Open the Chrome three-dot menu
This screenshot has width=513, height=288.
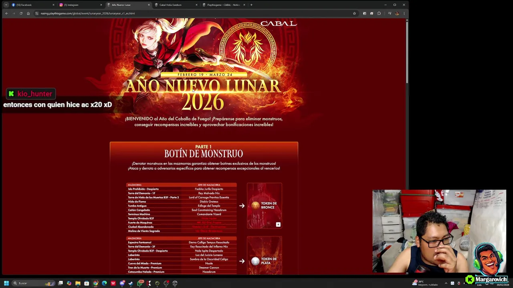404,13
